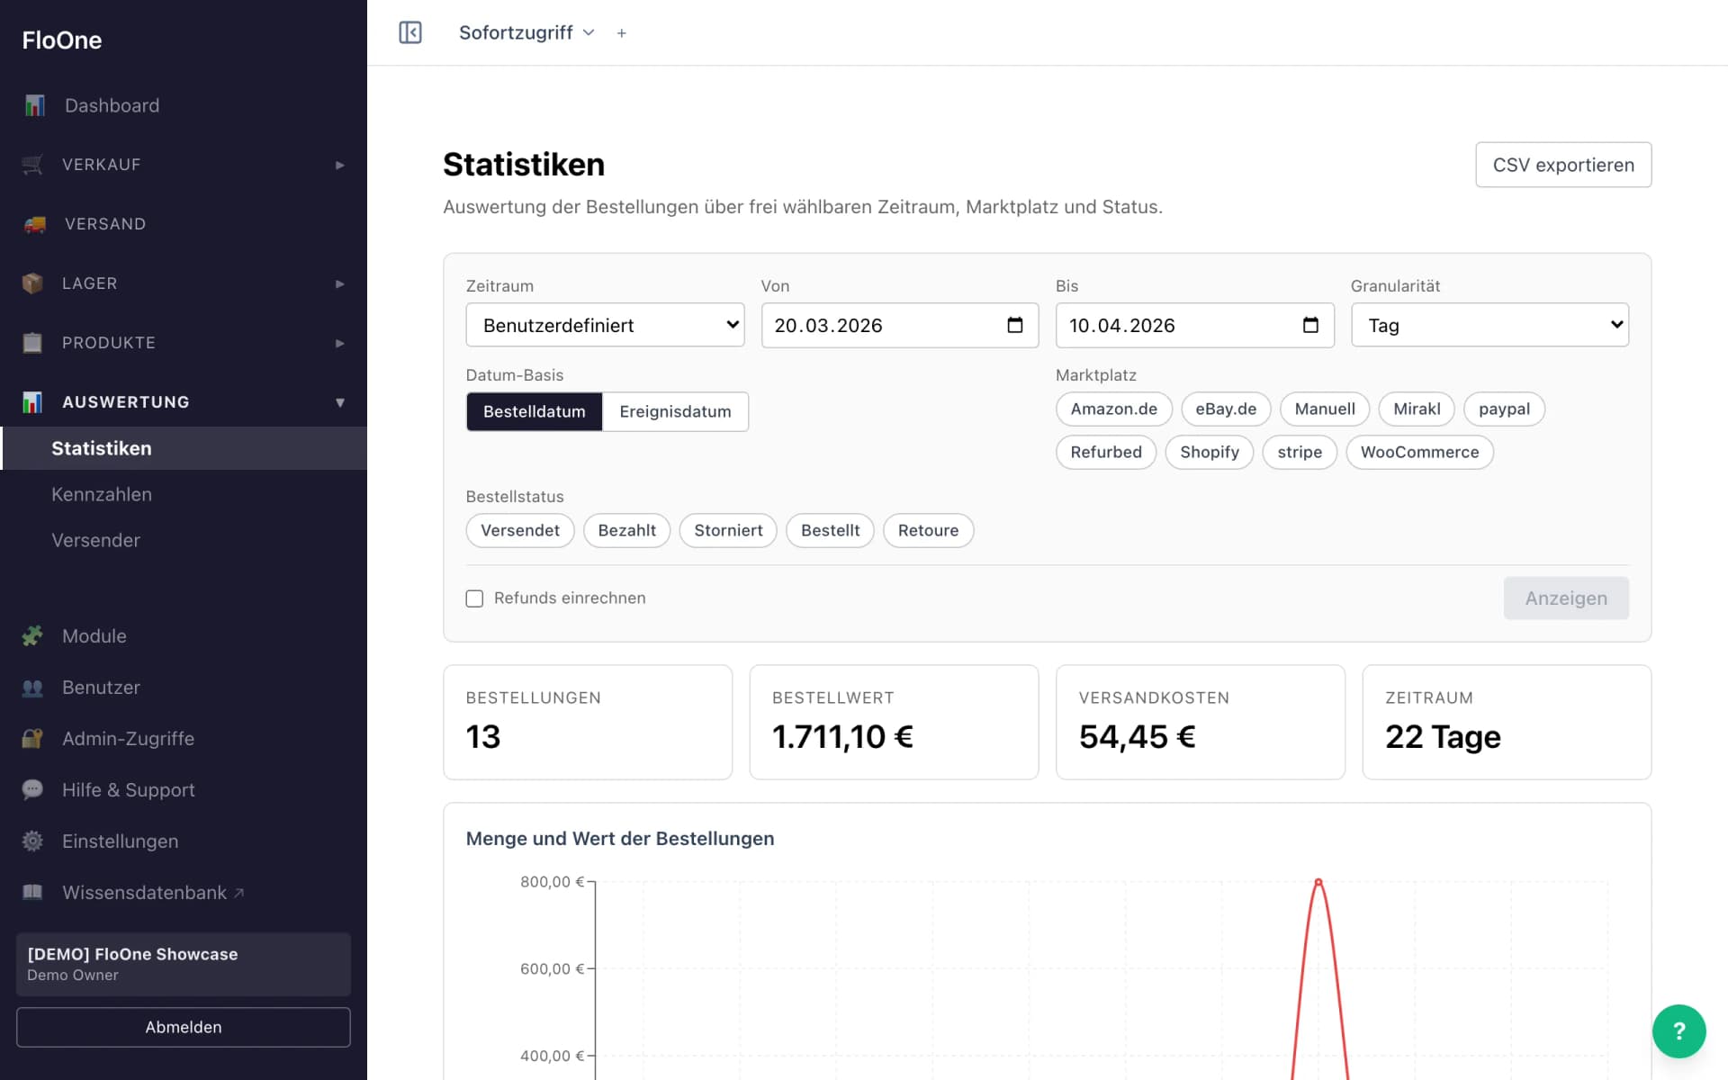This screenshot has width=1728, height=1080.
Task: Enable the Refunds einrechnen checkbox
Action: 474,598
